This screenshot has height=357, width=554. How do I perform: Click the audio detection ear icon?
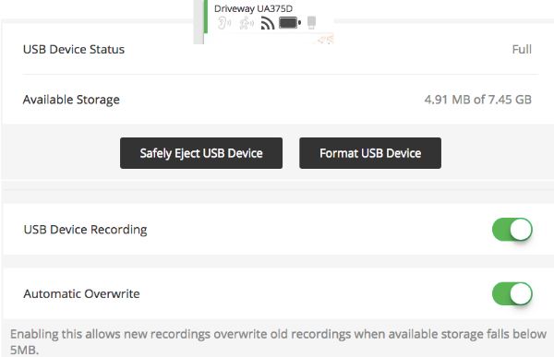click(x=224, y=23)
